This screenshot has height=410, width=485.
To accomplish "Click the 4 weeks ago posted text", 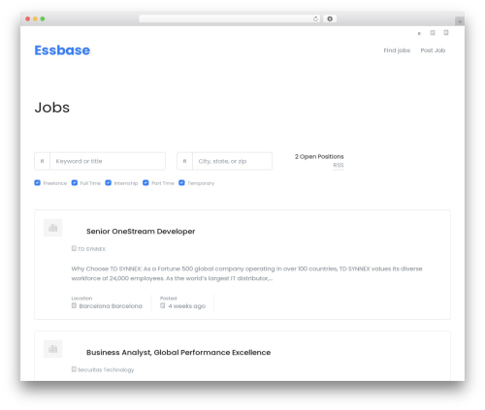I will click(186, 306).
